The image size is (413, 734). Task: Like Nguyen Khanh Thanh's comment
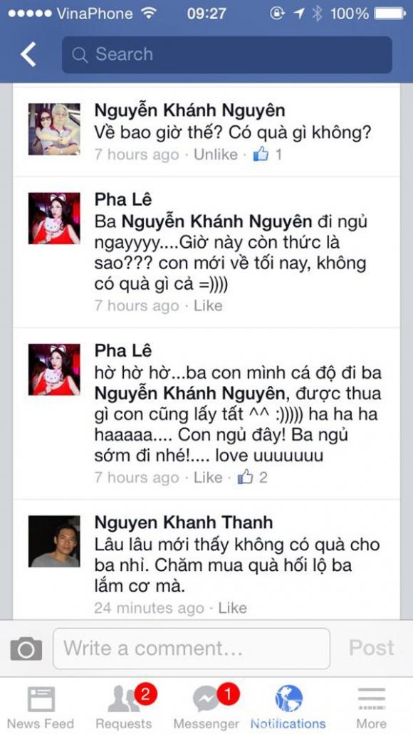point(232,608)
